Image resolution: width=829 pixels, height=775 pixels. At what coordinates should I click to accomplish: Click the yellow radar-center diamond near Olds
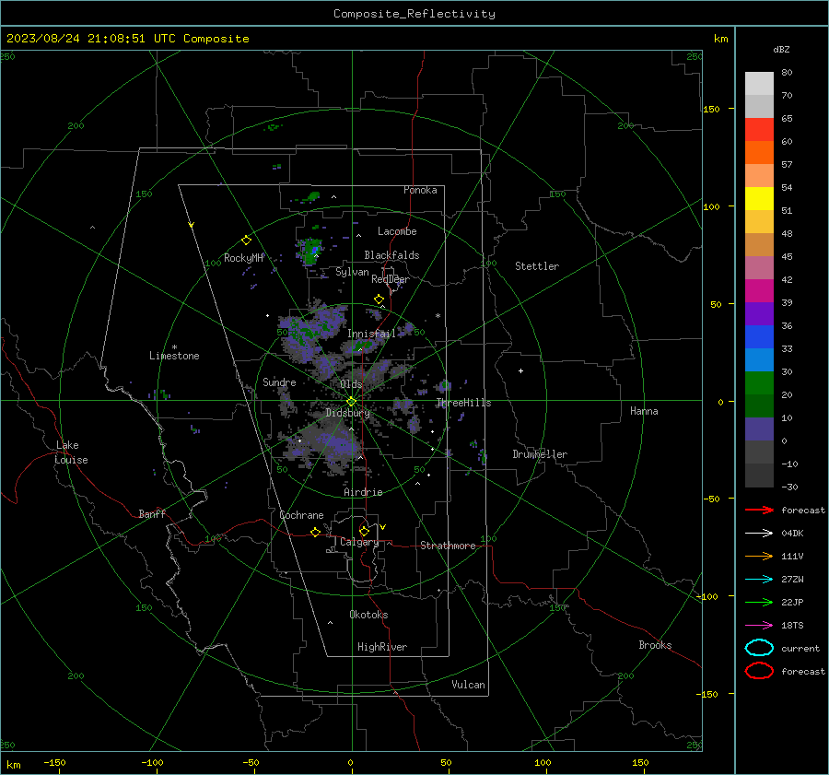tap(351, 402)
